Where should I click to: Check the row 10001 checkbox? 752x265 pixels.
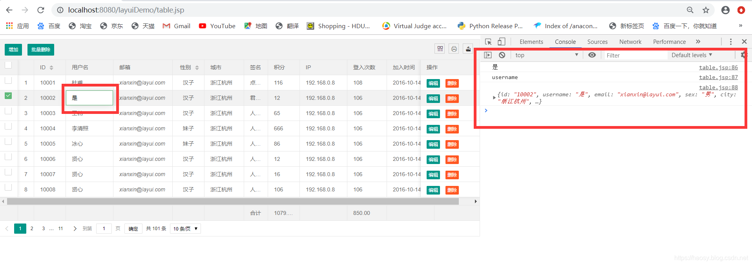(8, 80)
